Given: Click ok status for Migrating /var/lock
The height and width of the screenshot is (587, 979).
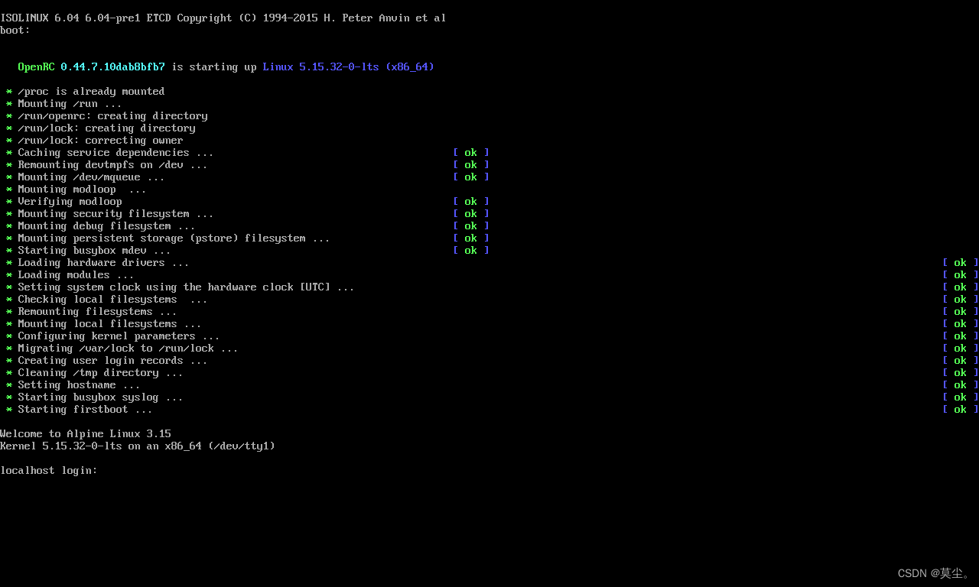Looking at the screenshot, I should [x=961, y=348].
